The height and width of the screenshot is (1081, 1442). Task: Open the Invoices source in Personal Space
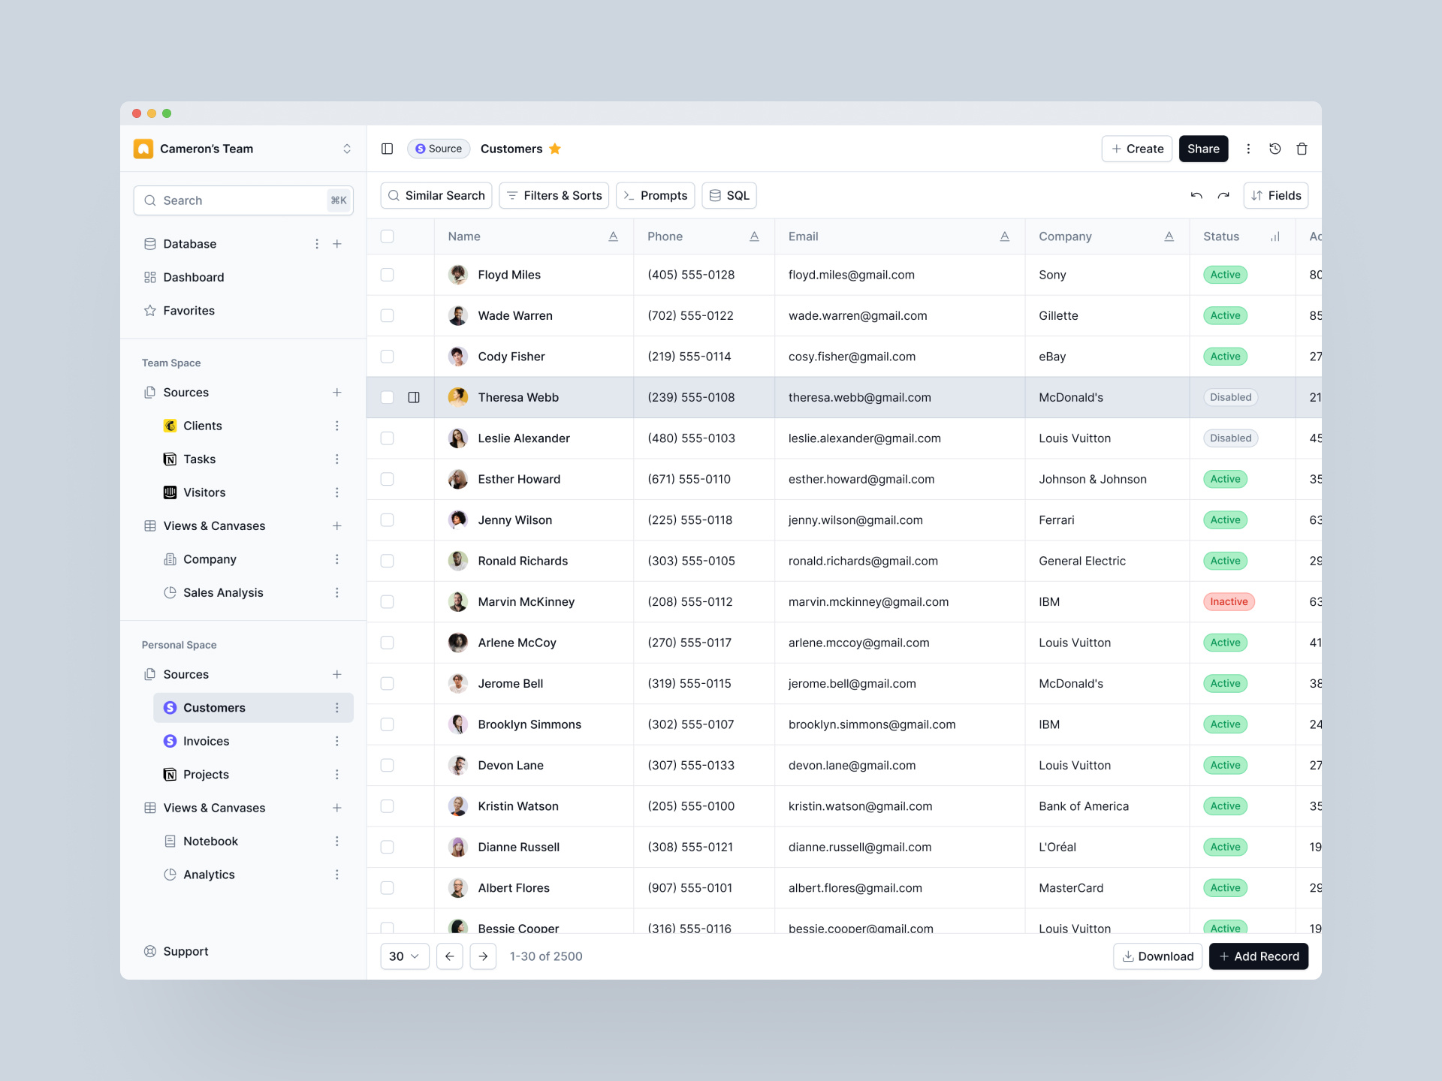pos(205,741)
